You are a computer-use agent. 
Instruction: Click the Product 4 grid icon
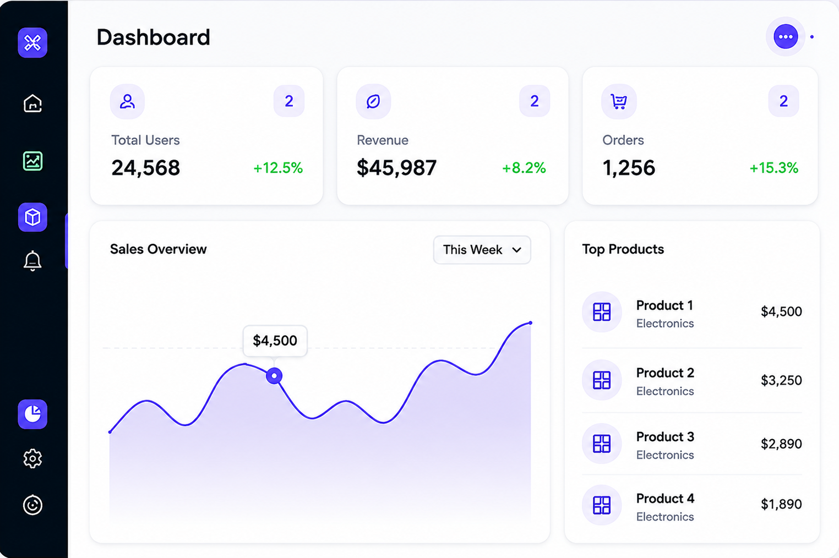(602, 505)
